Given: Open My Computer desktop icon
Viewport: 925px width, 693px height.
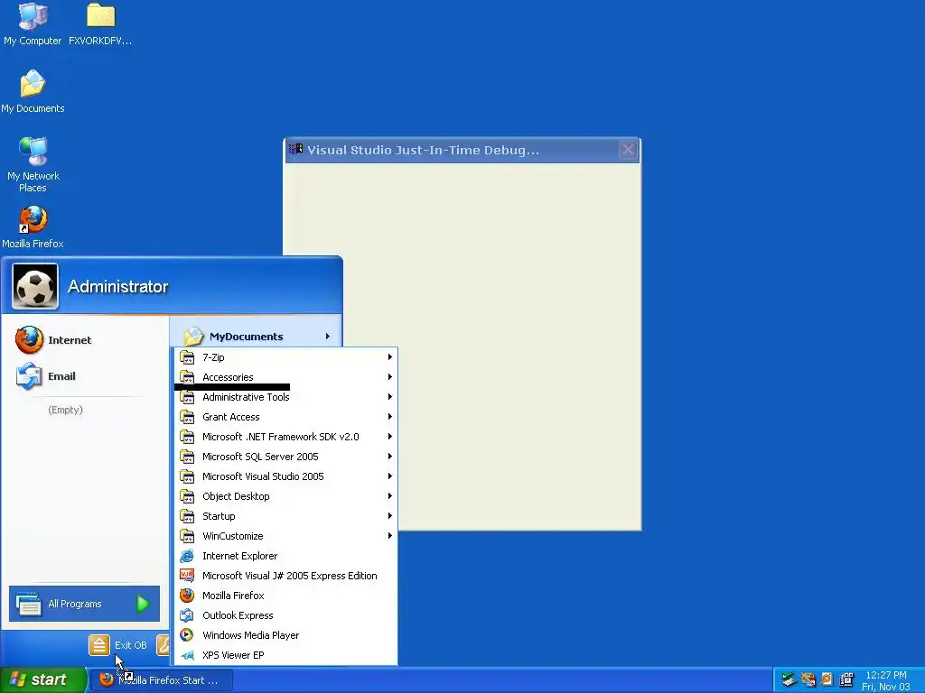Looking at the screenshot, I should (x=33, y=24).
